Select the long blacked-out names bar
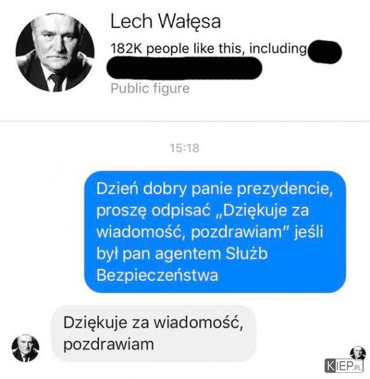 pos(184,68)
